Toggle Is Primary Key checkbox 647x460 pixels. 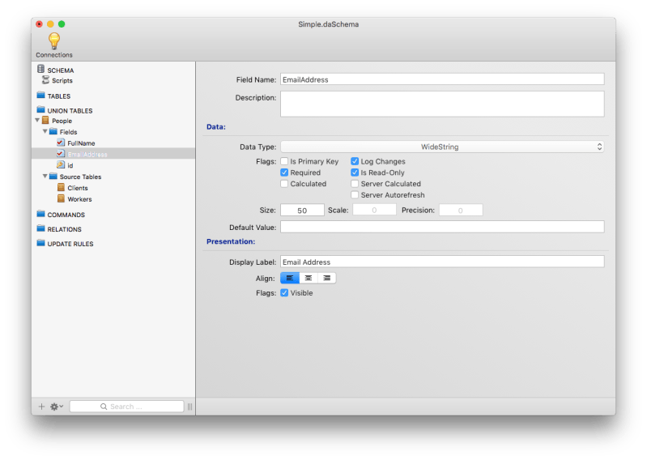point(284,161)
